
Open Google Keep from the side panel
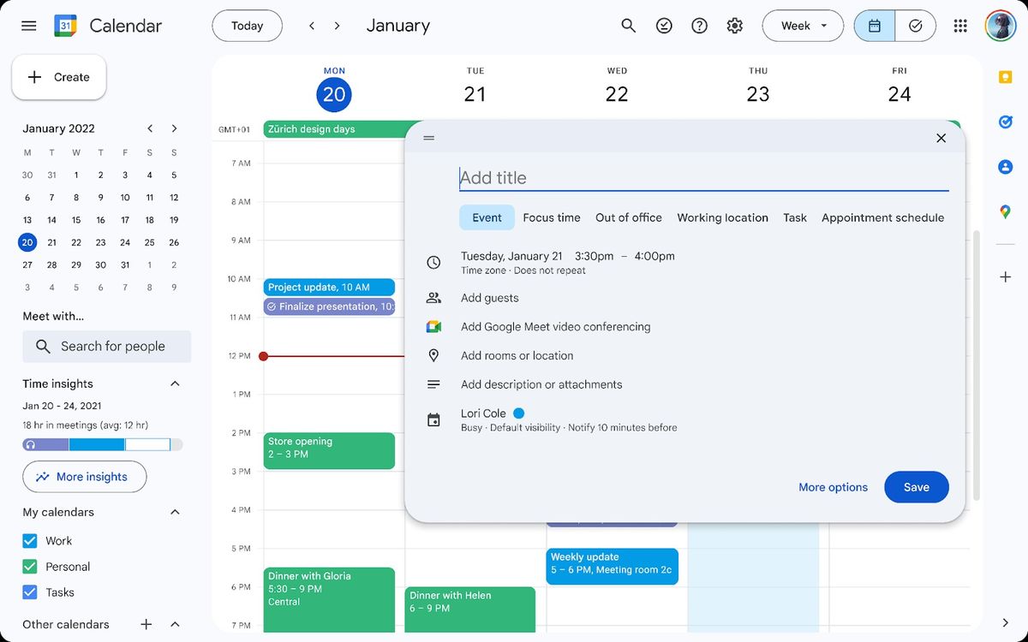click(x=1004, y=77)
